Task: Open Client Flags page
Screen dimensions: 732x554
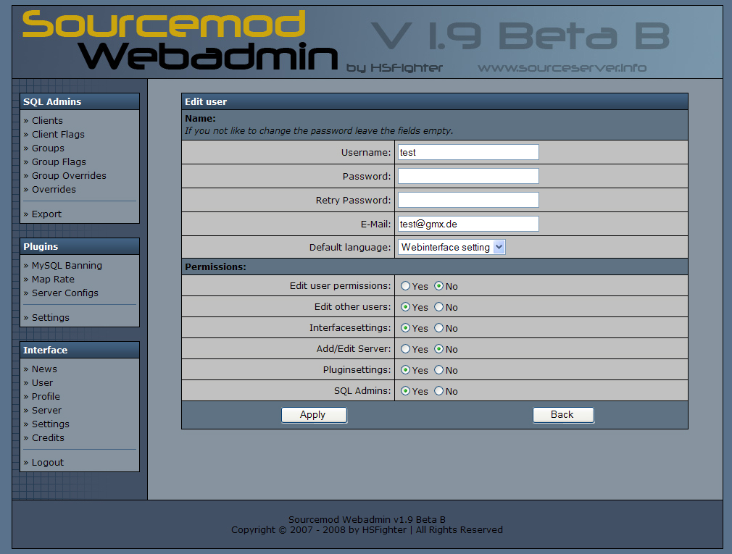Action: pos(58,134)
